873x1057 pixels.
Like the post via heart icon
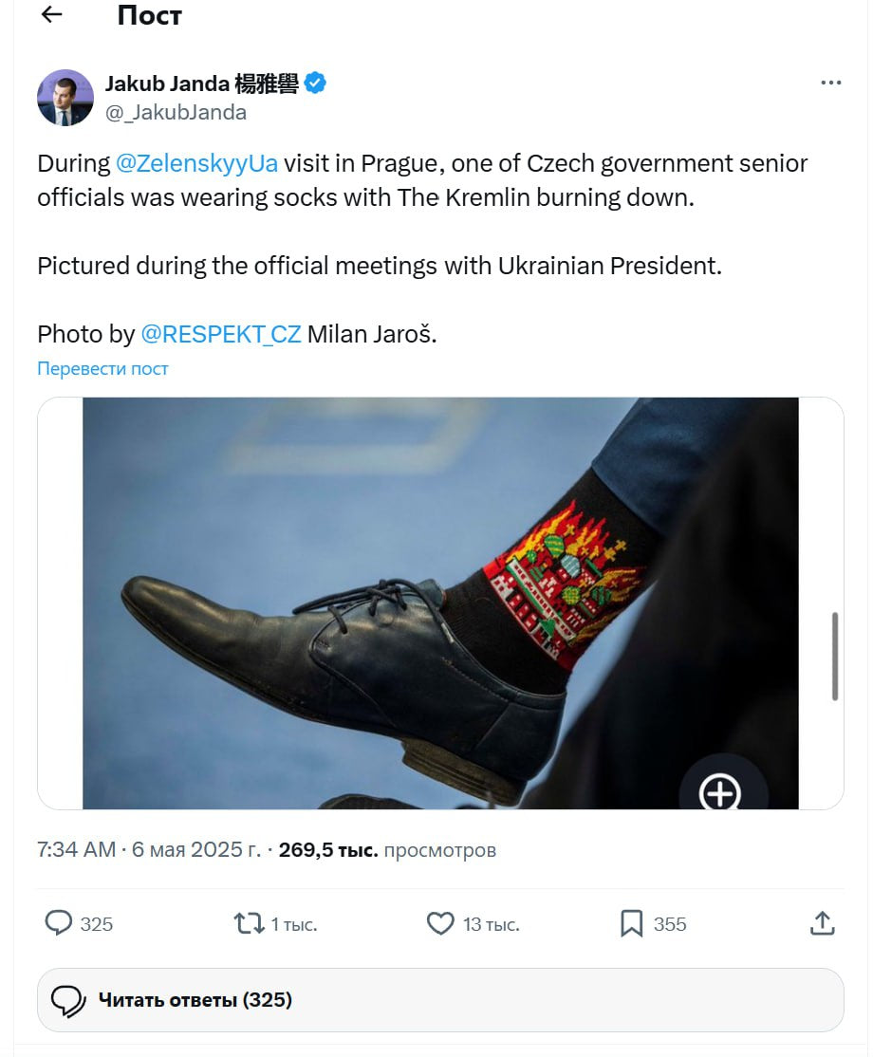click(x=440, y=922)
